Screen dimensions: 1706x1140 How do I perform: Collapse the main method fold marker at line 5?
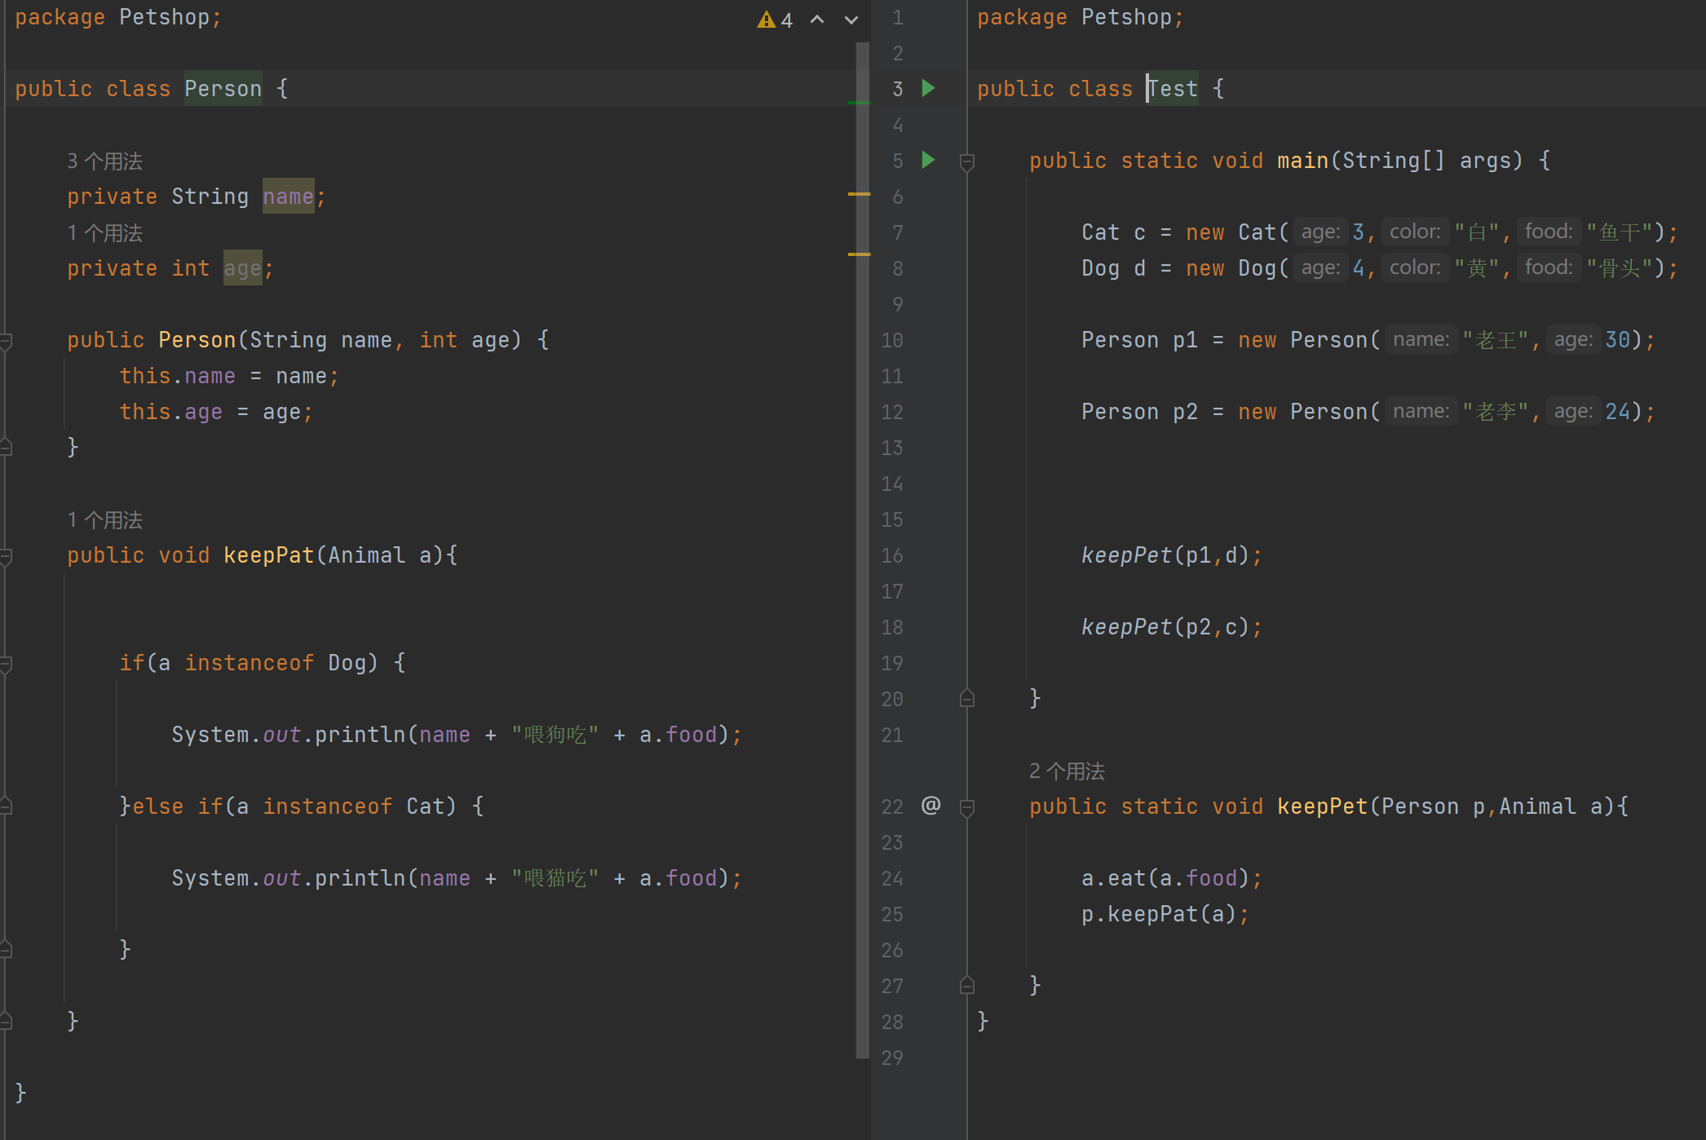pyautogui.click(x=967, y=161)
